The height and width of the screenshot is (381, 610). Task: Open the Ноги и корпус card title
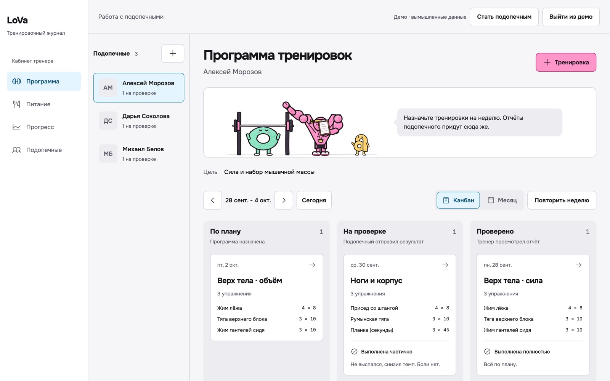[x=376, y=280]
